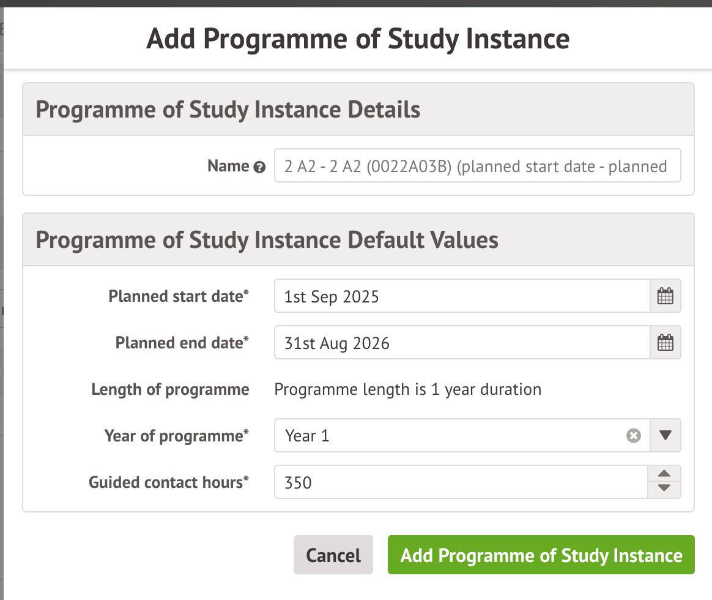Image resolution: width=712 pixels, height=600 pixels.
Task: Click the Planned start date label
Action: 179,296
